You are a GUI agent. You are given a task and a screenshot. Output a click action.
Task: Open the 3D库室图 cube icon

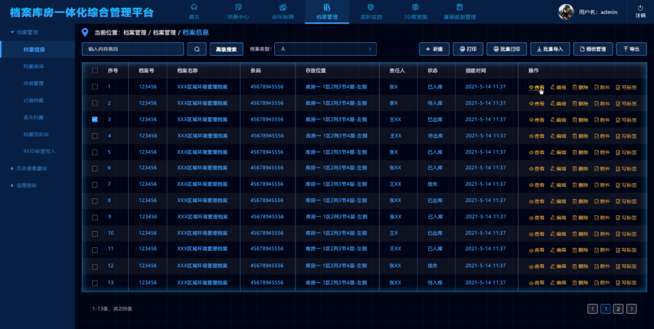coord(415,7)
